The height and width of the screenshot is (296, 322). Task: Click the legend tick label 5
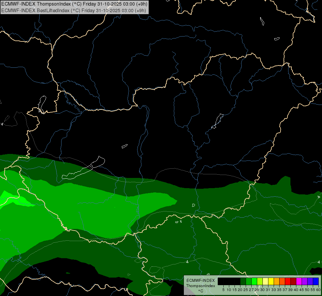point(223,290)
